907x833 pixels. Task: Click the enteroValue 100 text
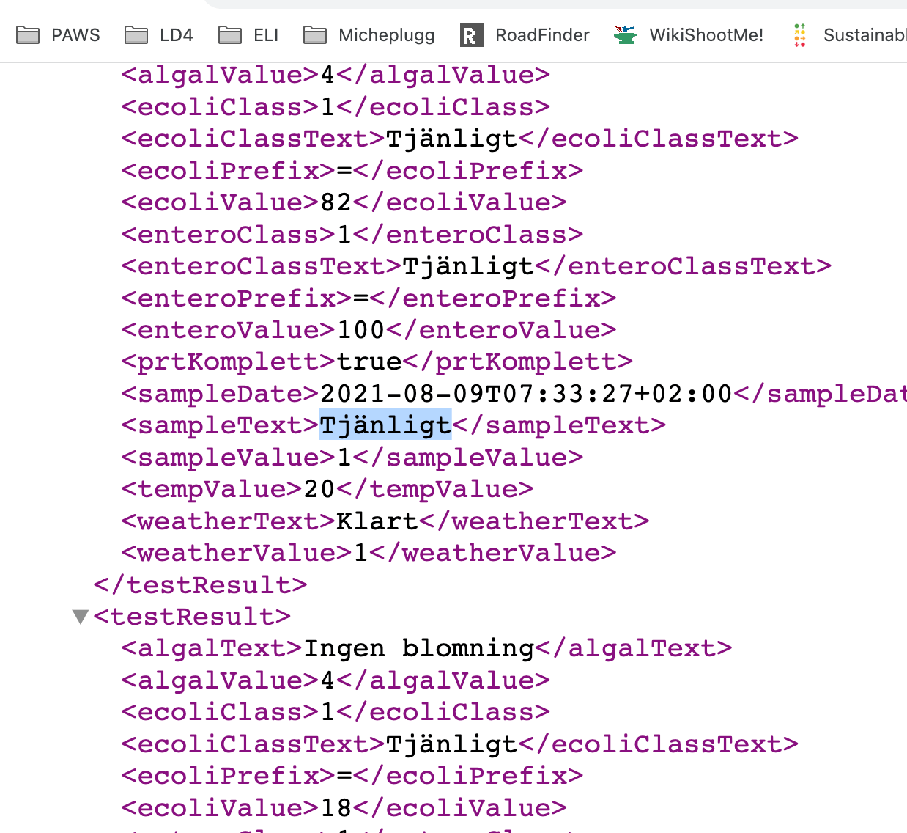(x=360, y=330)
